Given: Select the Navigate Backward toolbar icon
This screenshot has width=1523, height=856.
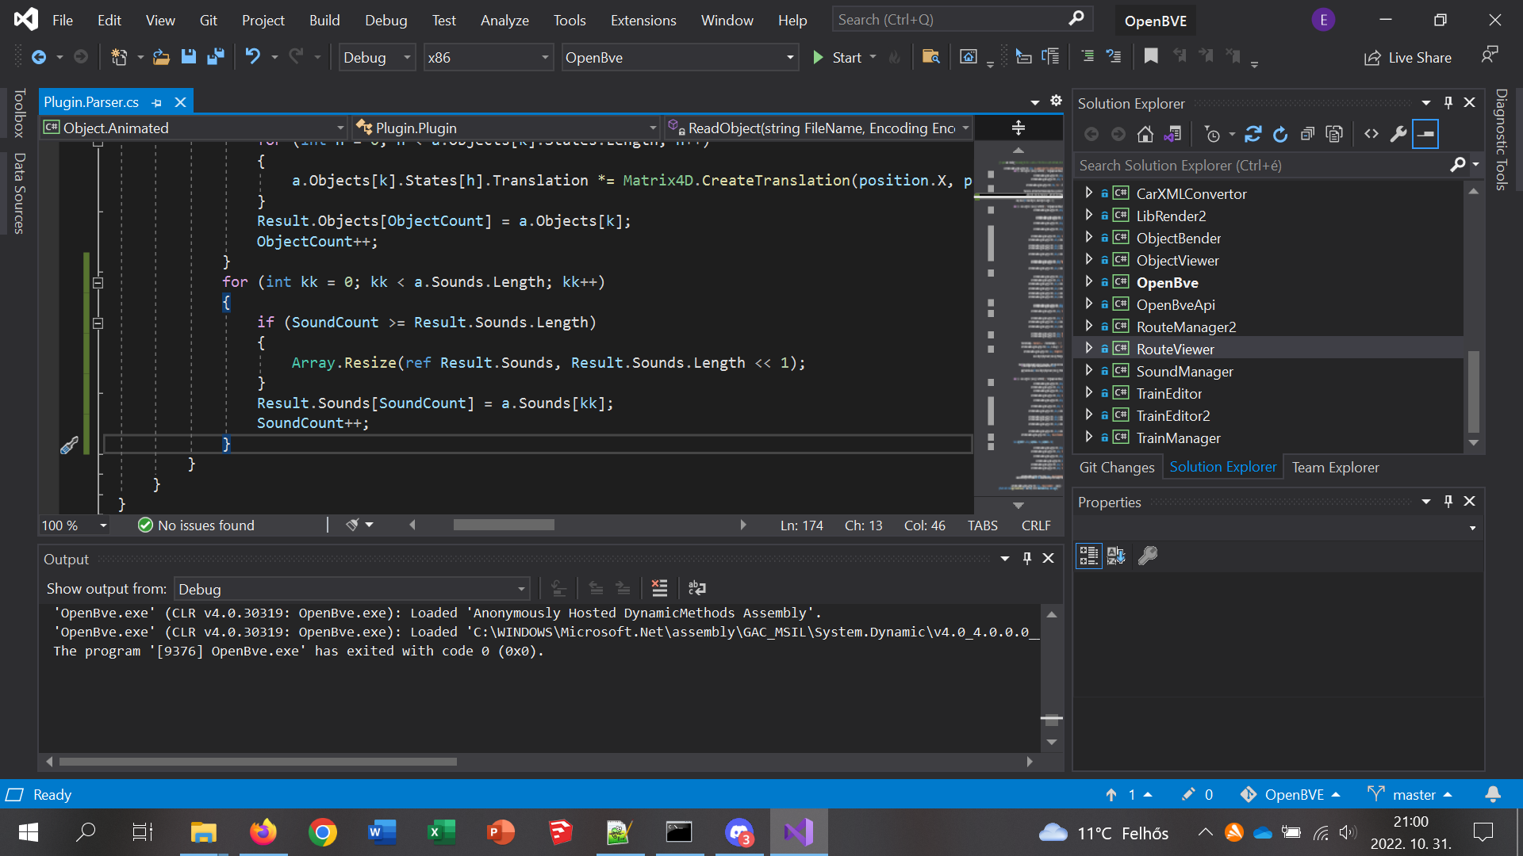Looking at the screenshot, I should pos(40,56).
